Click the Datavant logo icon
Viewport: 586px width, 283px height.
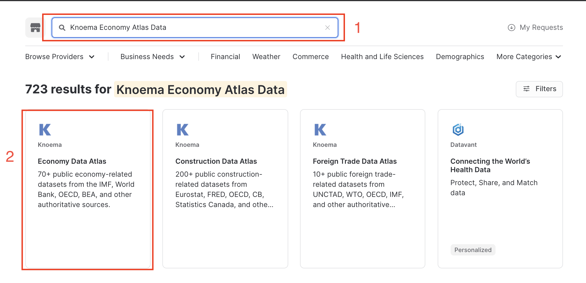click(x=458, y=130)
